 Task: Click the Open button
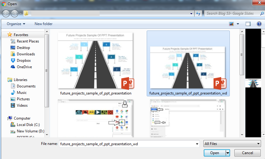click(x=215, y=153)
